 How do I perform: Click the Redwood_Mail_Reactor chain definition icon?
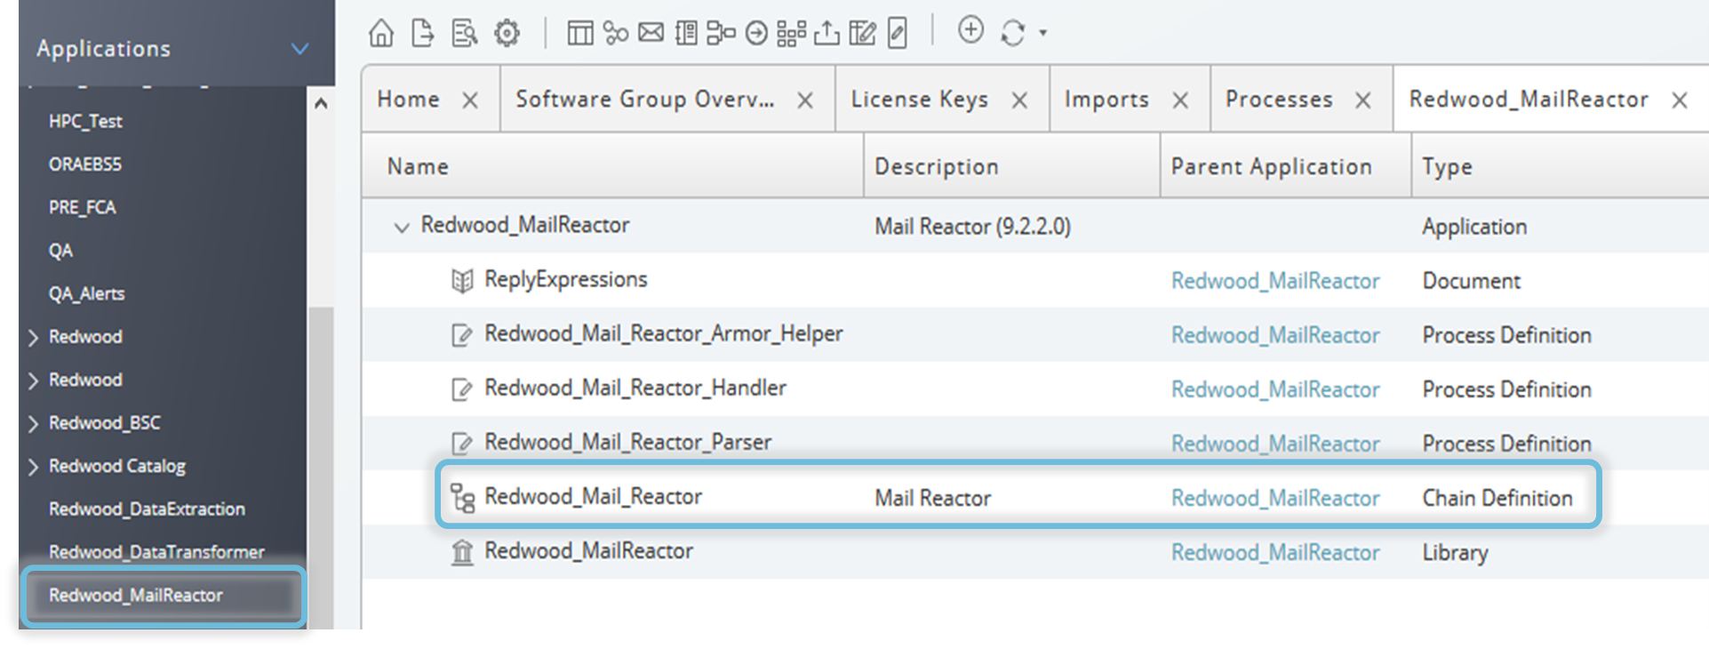(462, 498)
